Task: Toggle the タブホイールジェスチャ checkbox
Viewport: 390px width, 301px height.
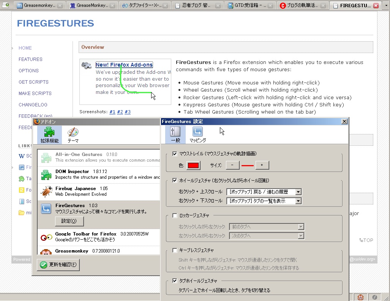Action: [175, 281]
